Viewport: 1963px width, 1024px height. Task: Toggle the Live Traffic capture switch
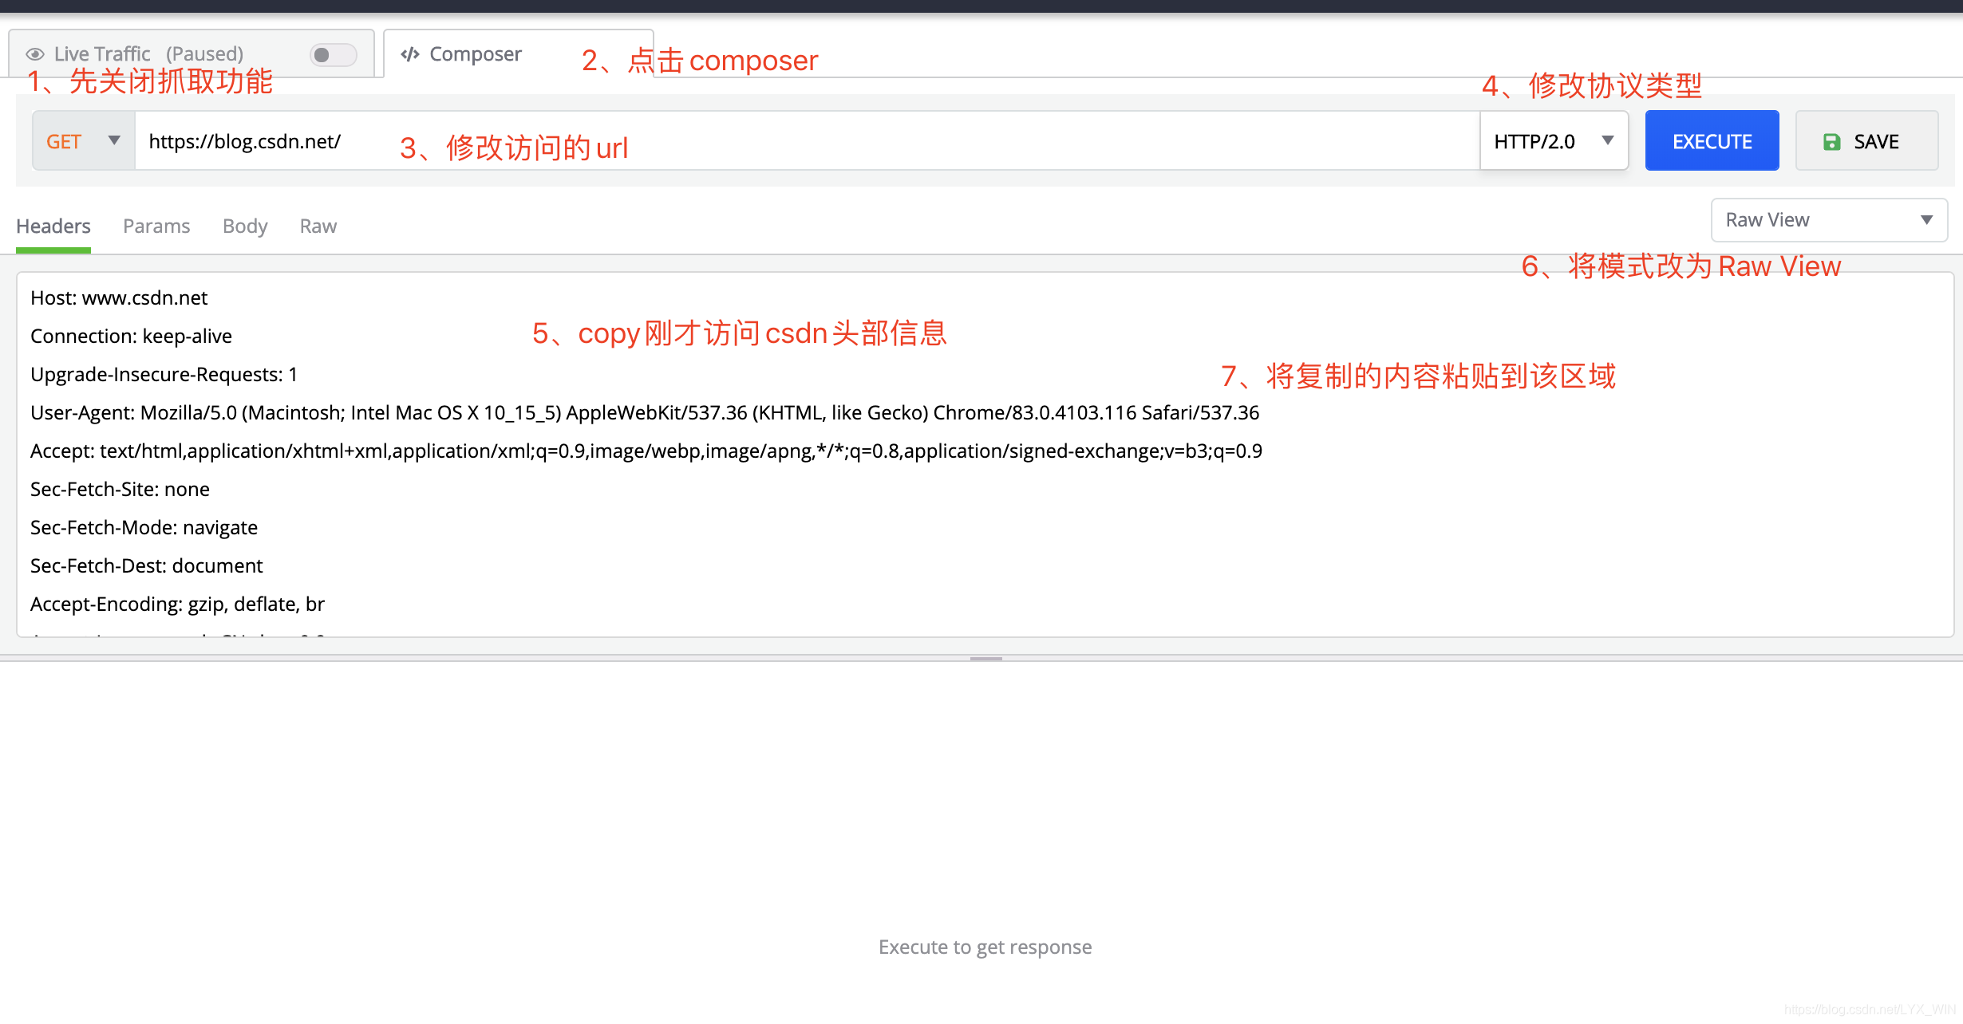point(333,54)
